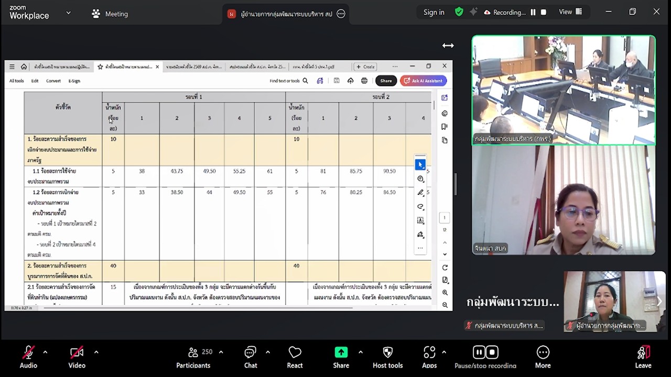Viewport: 671px width, 377px height.
Task: Click the green Share screen icon
Action: tap(341, 352)
